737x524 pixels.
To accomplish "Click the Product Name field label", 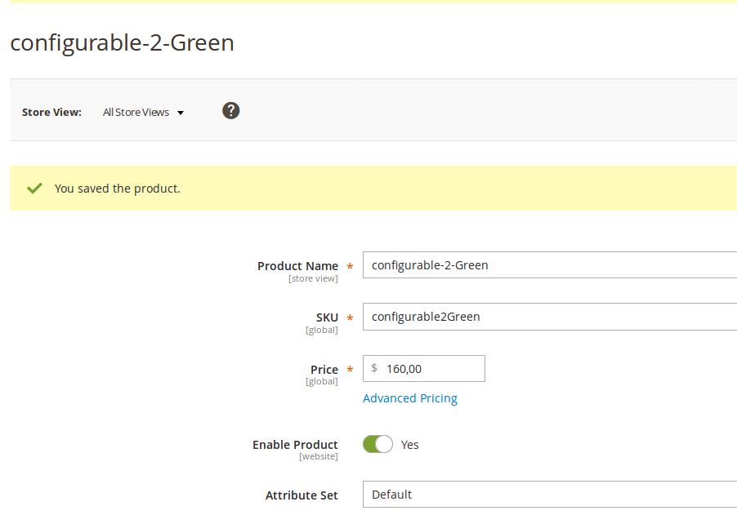I will tap(297, 266).
